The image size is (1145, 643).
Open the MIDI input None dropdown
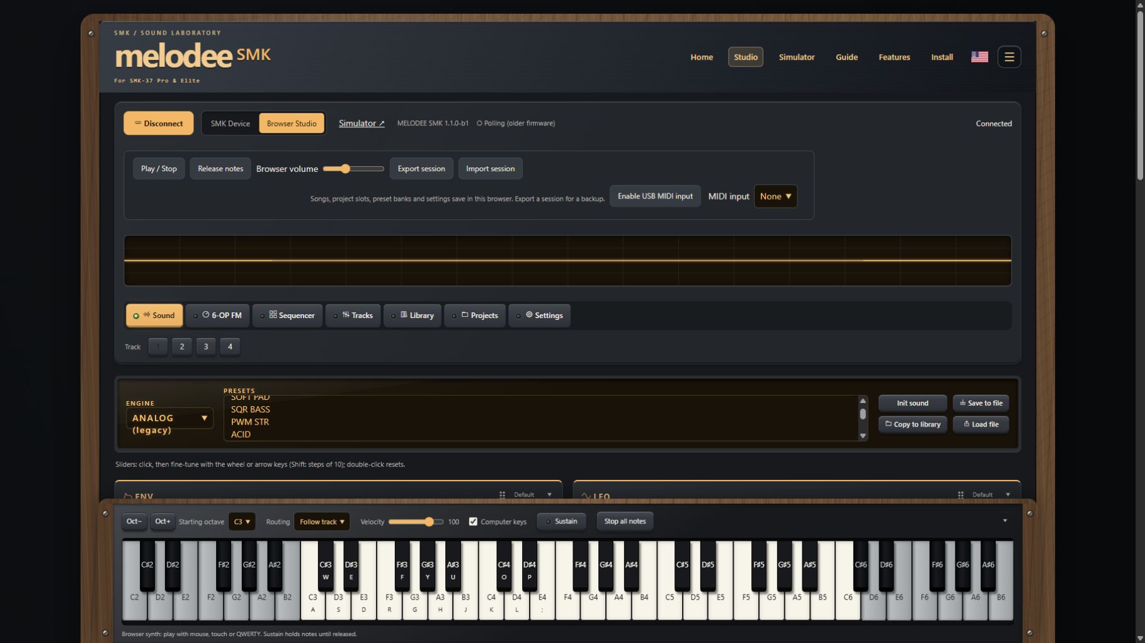775,196
